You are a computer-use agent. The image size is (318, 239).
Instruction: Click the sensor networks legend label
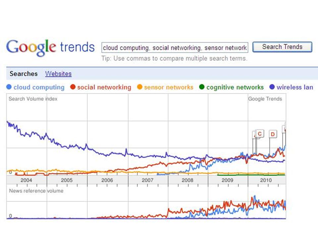tap(169, 87)
